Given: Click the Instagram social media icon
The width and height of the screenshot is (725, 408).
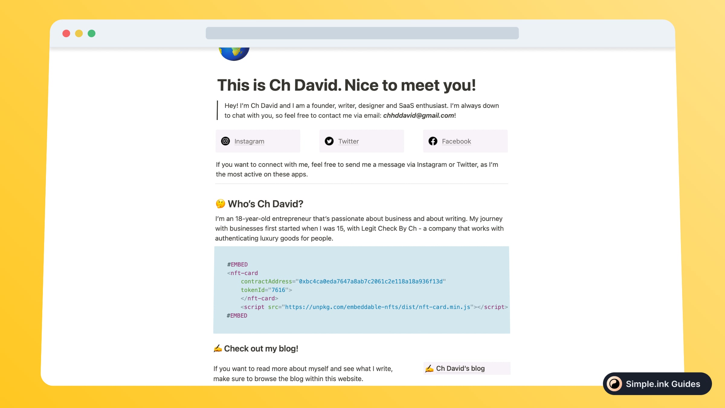Looking at the screenshot, I should [x=225, y=141].
